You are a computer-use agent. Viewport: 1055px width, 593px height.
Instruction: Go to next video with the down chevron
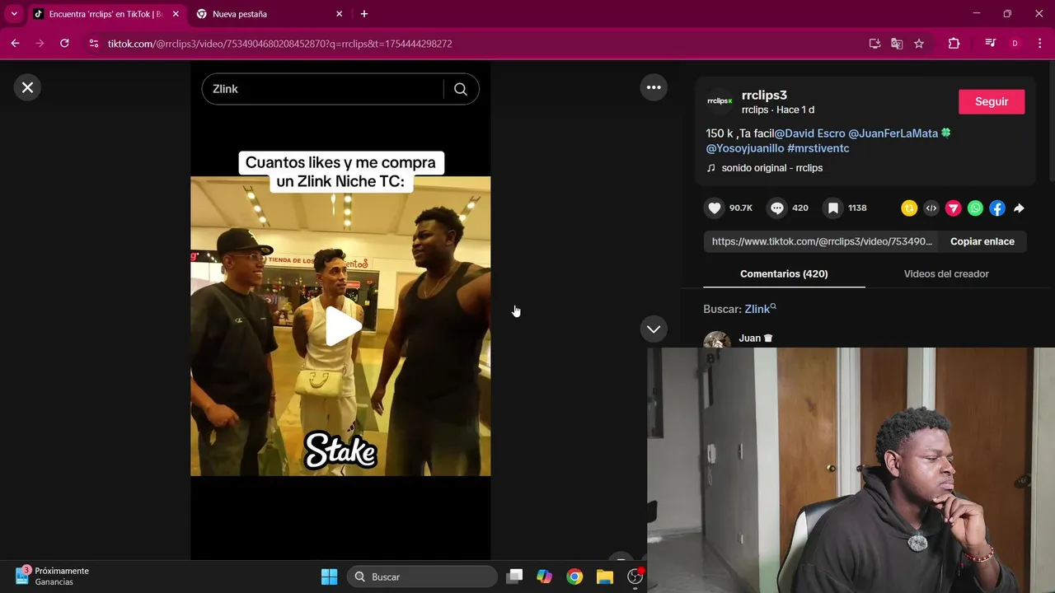[x=654, y=329]
